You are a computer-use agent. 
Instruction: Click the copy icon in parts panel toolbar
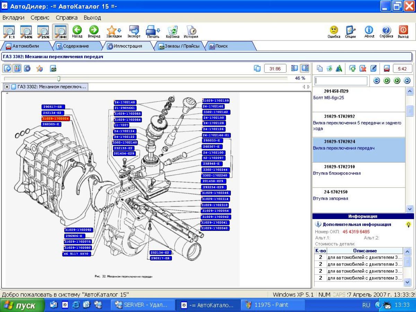(x=320, y=69)
